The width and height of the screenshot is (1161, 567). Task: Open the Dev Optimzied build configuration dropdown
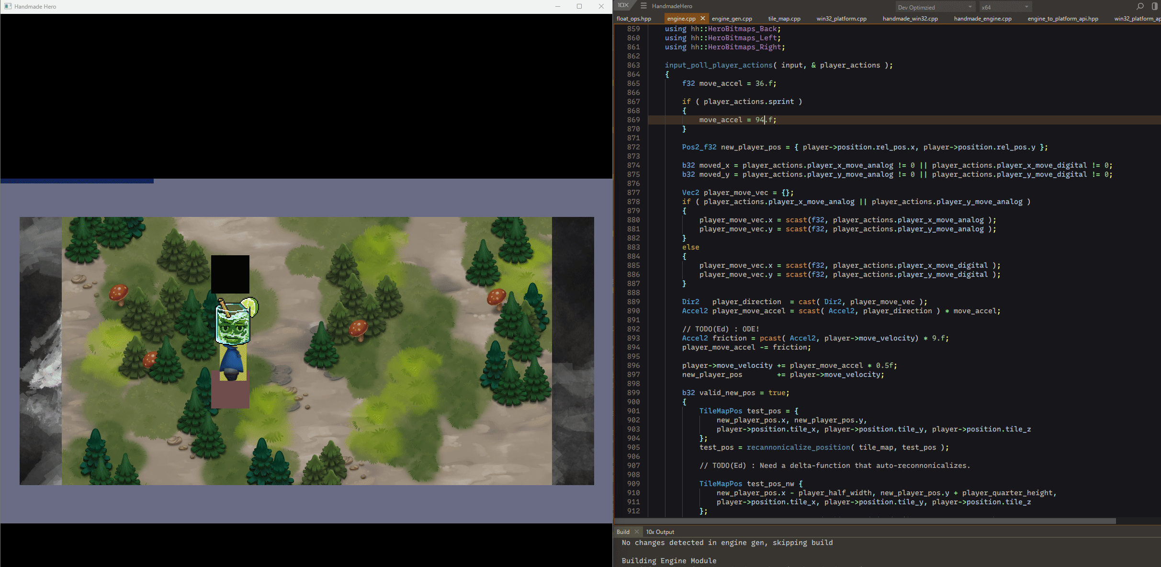click(935, 7)
